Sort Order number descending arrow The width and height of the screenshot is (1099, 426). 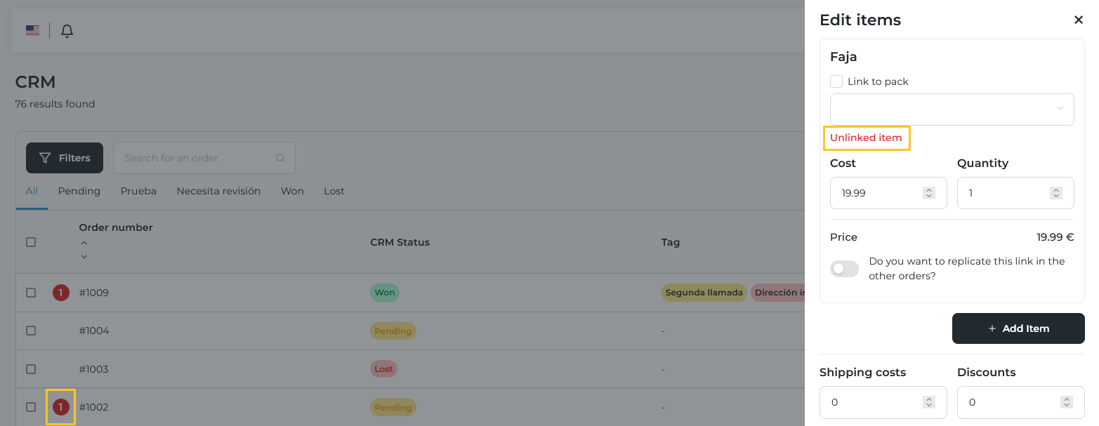[x=84, y=256]
